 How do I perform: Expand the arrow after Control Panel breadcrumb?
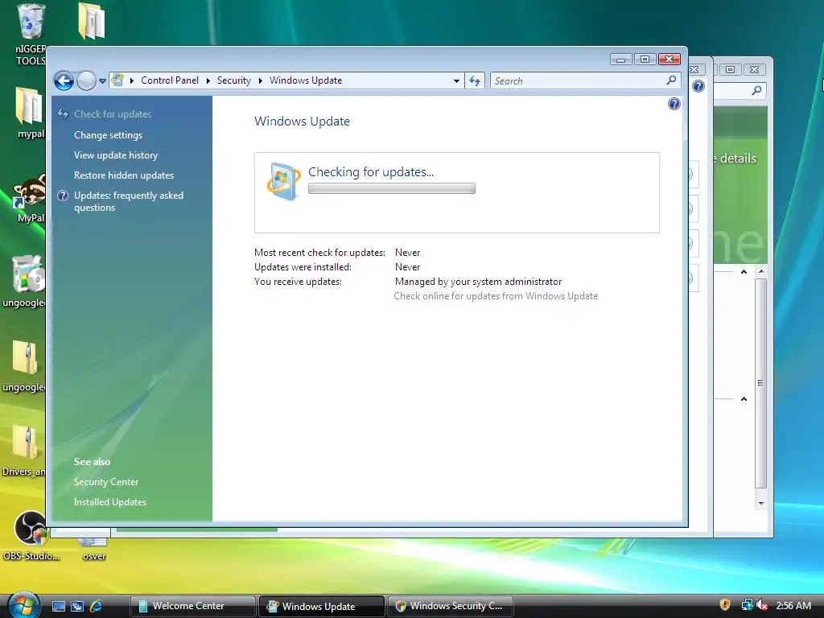click(x=208, y=80)
